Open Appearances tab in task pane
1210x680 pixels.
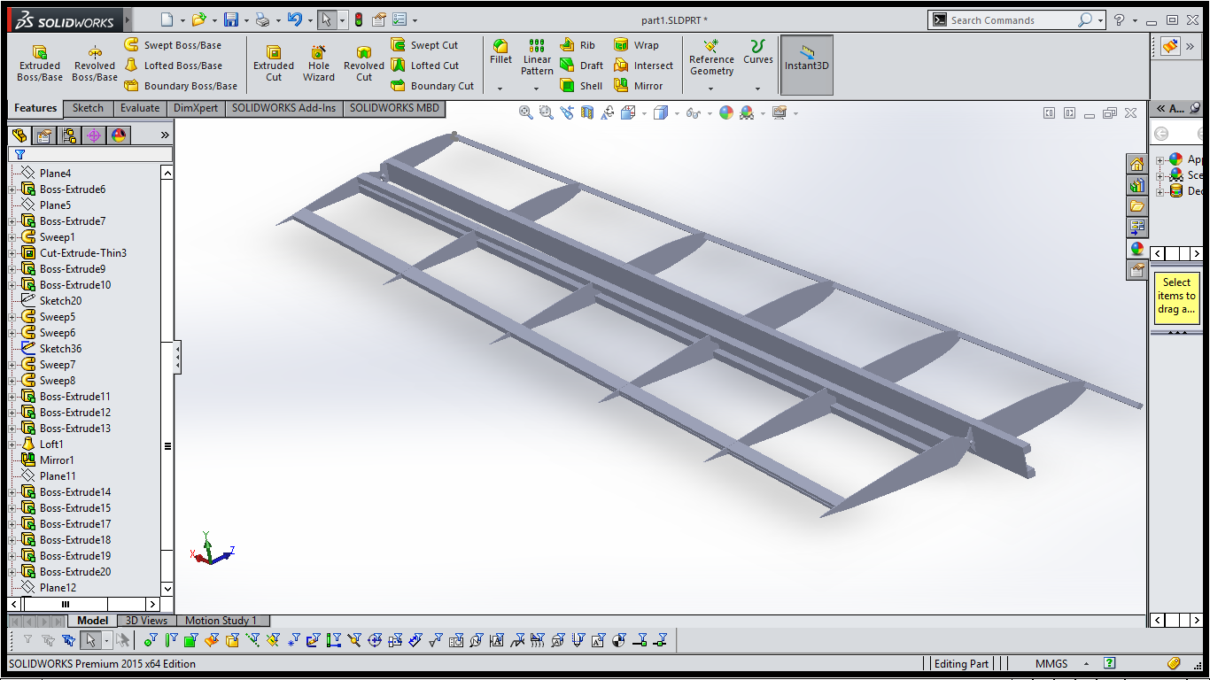pos(1136,249)
